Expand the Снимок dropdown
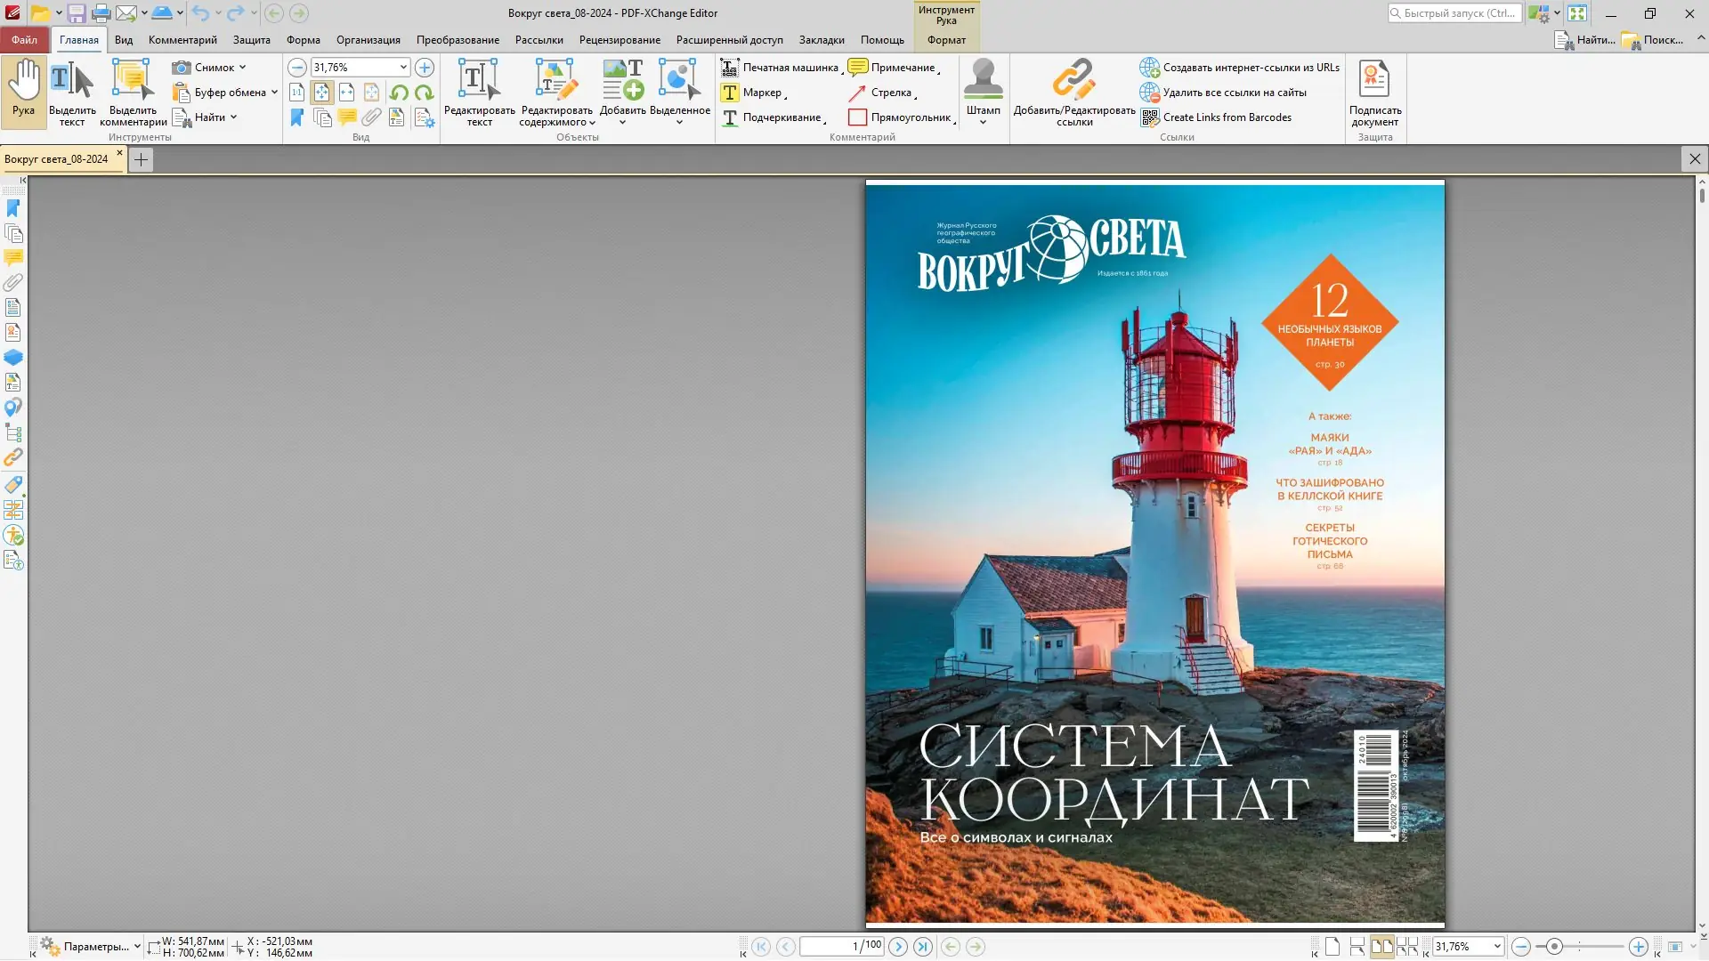The height and width of the screenshot is (961, 1709). [x=241, y=67]
